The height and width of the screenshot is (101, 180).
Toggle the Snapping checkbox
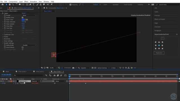(70, 4)
